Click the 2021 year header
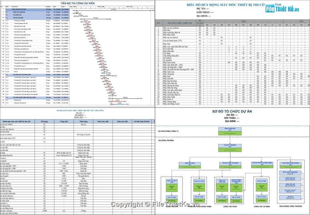The width and height of the screenshot is (310, 215). click(x=301, y=21)
